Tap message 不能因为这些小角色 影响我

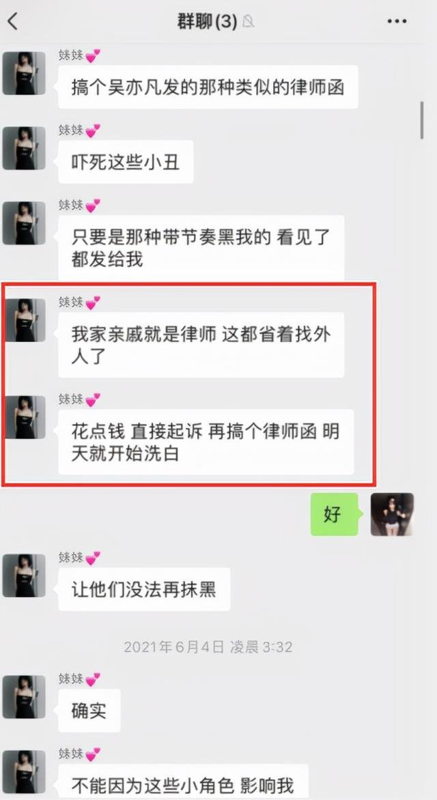[x=183, y=782]
